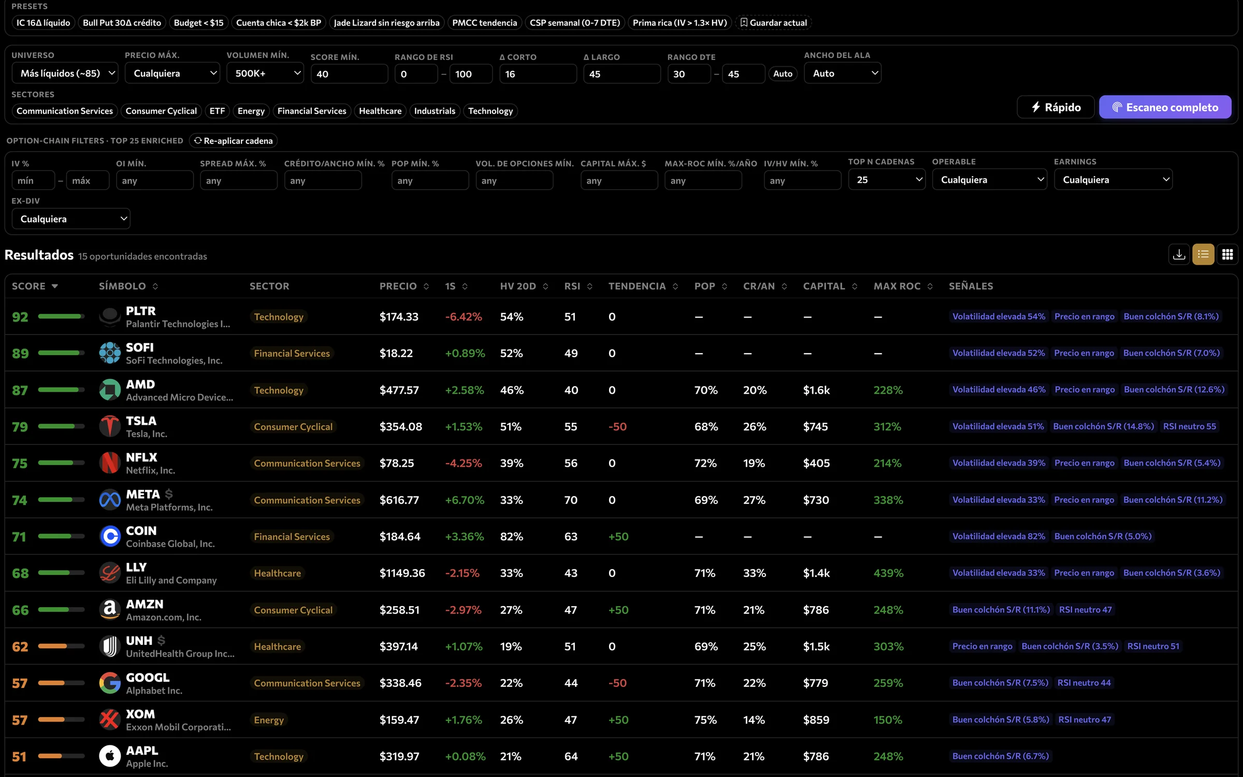Click the Amazon AMZN logo

click(x=110, y=610)
